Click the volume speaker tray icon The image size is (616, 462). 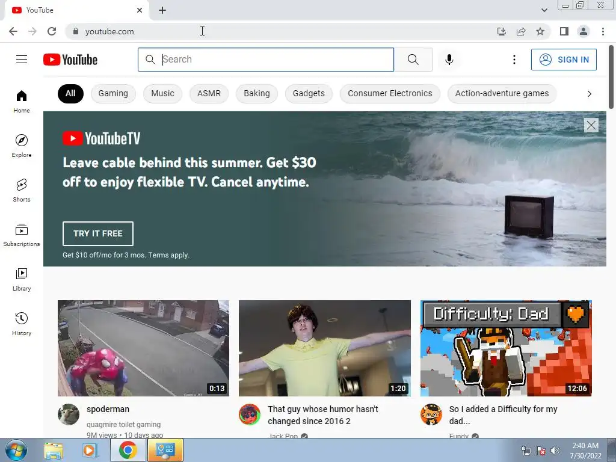click(555, 451)
